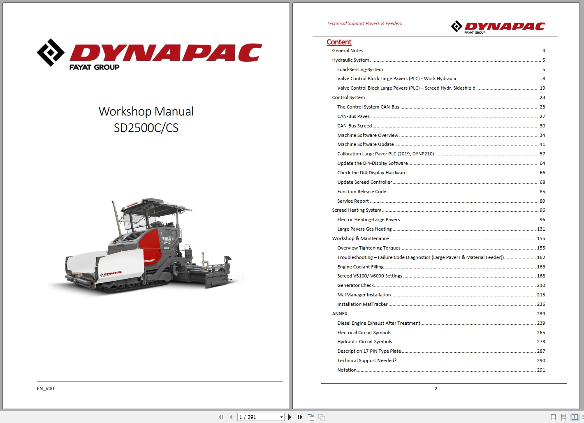The height and width of the screenshot is (423, 584).
Task: Open the Hydraulic System chapter
Action: pyautogui.click(x=350, y=60)
